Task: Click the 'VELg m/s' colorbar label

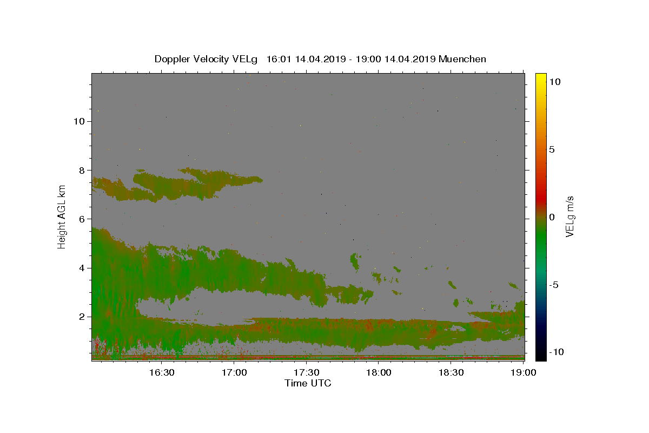Action: click(569, 217)
